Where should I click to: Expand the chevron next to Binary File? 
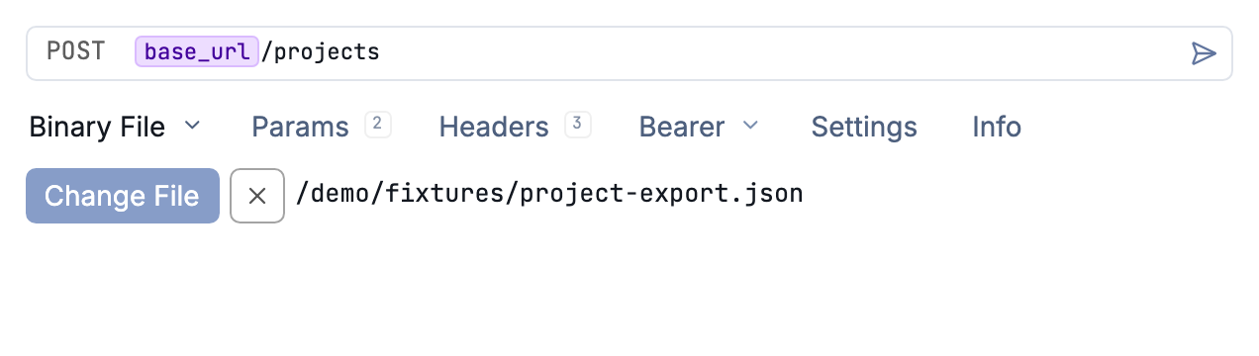coord(193,126)
